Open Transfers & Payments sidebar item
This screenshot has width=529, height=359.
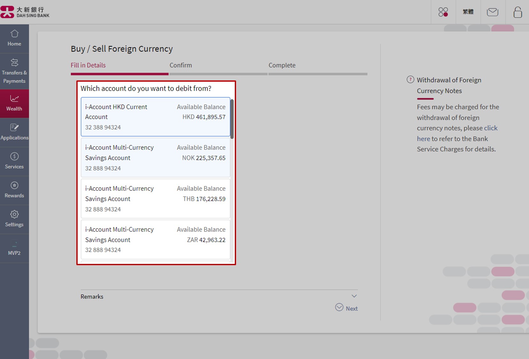(x=14, y=71)
